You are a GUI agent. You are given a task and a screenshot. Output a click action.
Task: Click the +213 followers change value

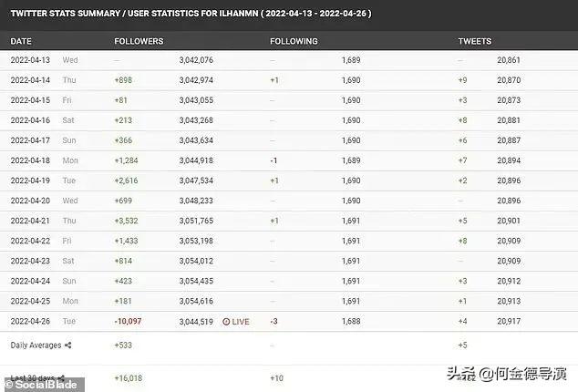(x=123, y=120)
